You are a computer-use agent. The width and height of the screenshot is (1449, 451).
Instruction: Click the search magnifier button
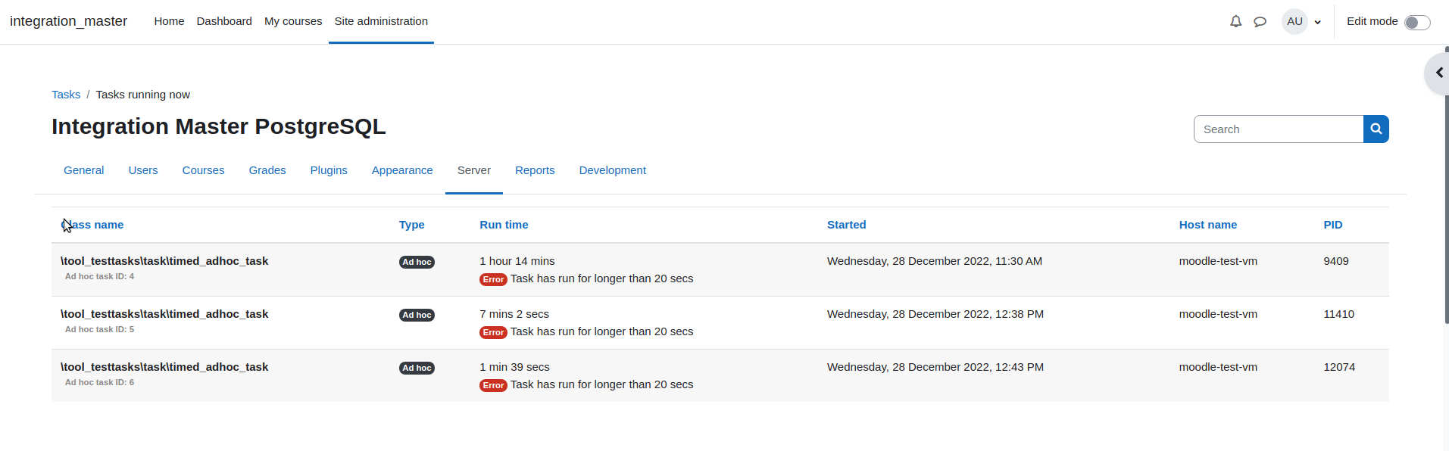pos(1376,129)
